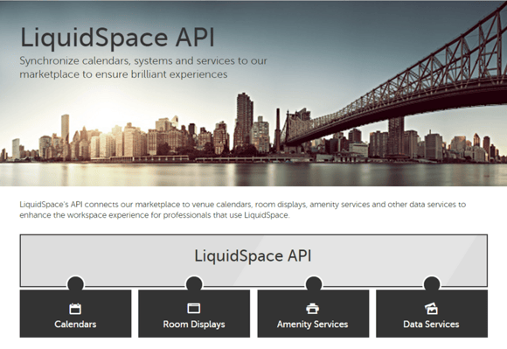The width and height of the screenshot is (507, 349).
Task: Click the paragraph starting 'LiquidSpace's API connects'
Action: coord(242,210)
